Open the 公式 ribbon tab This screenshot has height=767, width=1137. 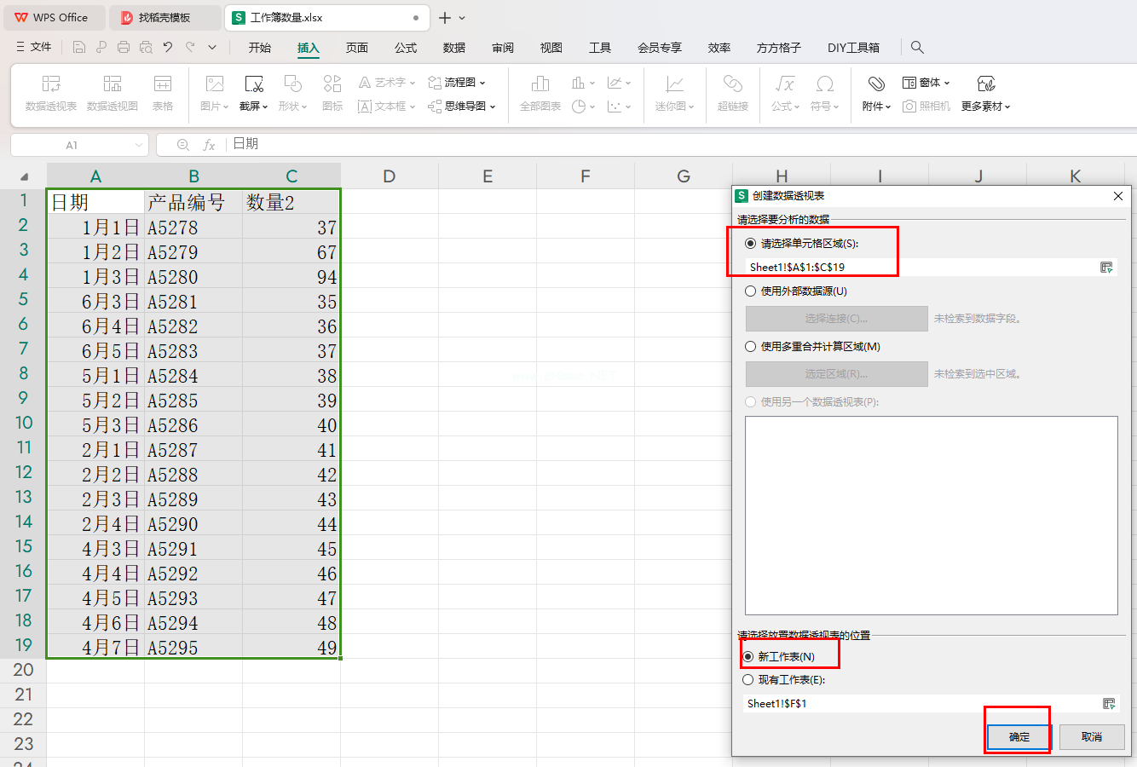406,48
